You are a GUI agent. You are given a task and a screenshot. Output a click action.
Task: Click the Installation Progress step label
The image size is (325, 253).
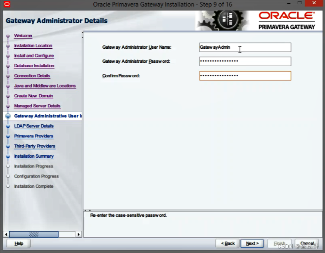click(33, 166)
